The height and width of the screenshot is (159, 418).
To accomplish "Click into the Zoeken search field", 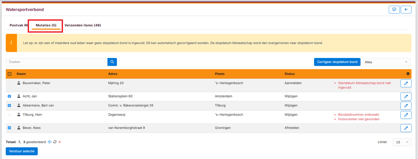I will pyautogui.click(x=56, y=62).
